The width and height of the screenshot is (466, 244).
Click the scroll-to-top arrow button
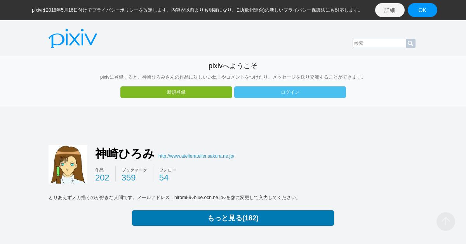point(446,222)
